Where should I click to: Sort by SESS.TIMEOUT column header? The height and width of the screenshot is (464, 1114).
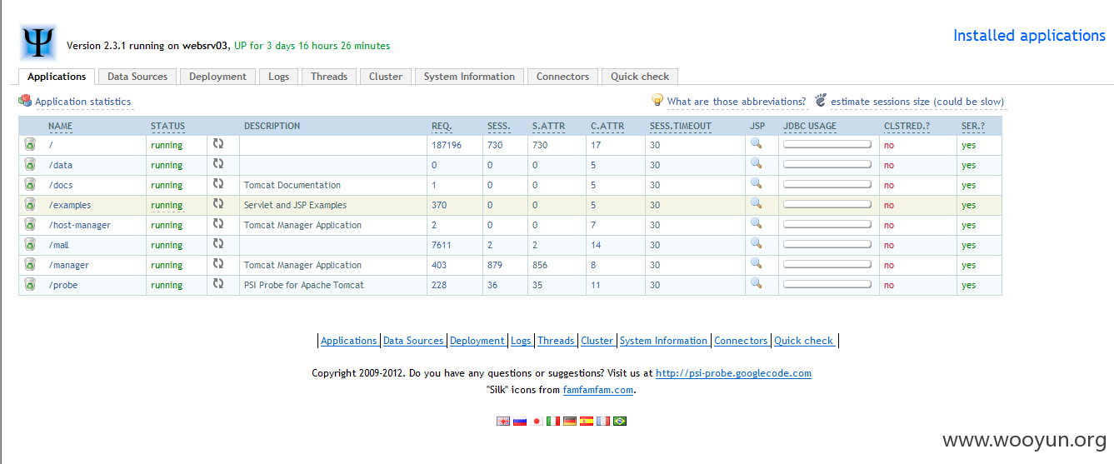[x=681, y=127]
